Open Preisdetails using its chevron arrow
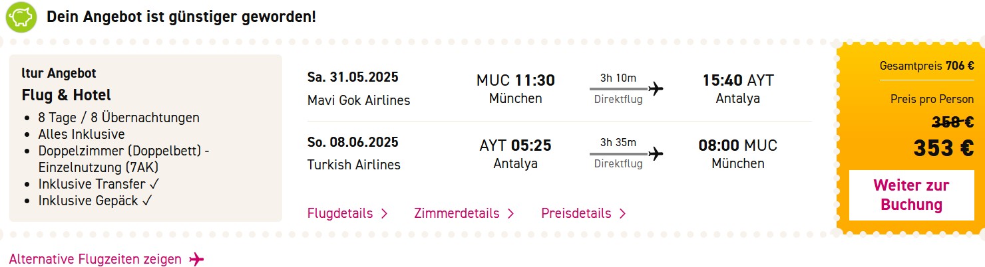This screenshot has height=267, width=985. pos(622,213)
